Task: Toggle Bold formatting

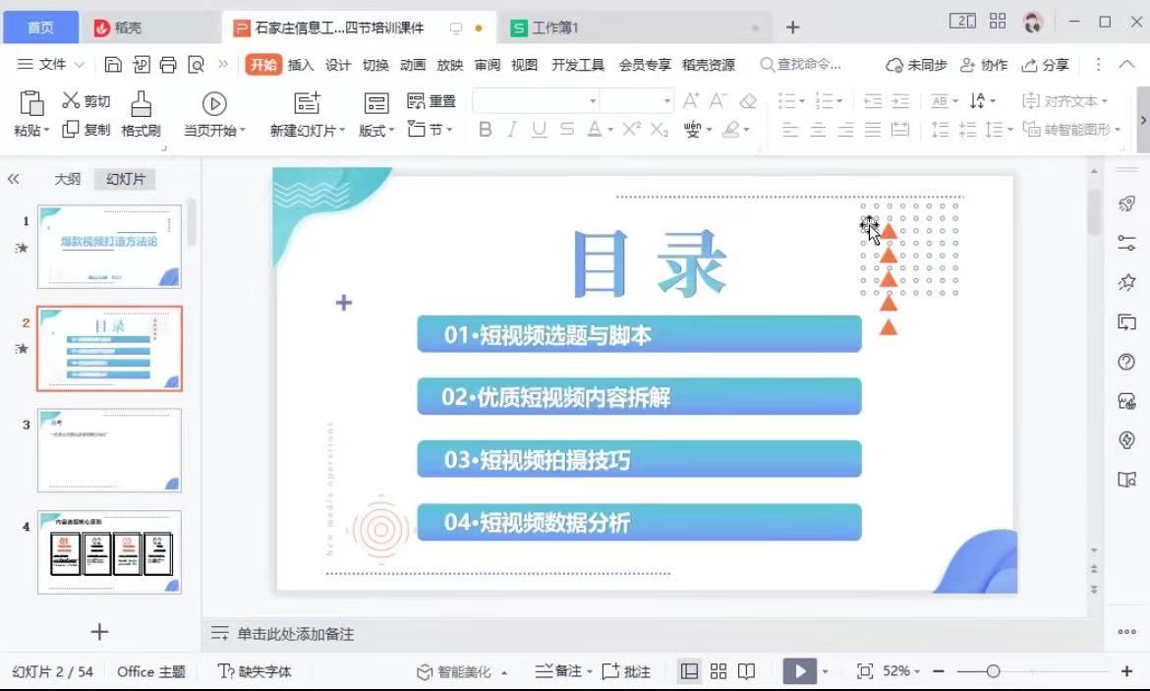Action: click(x=485, y=130)
